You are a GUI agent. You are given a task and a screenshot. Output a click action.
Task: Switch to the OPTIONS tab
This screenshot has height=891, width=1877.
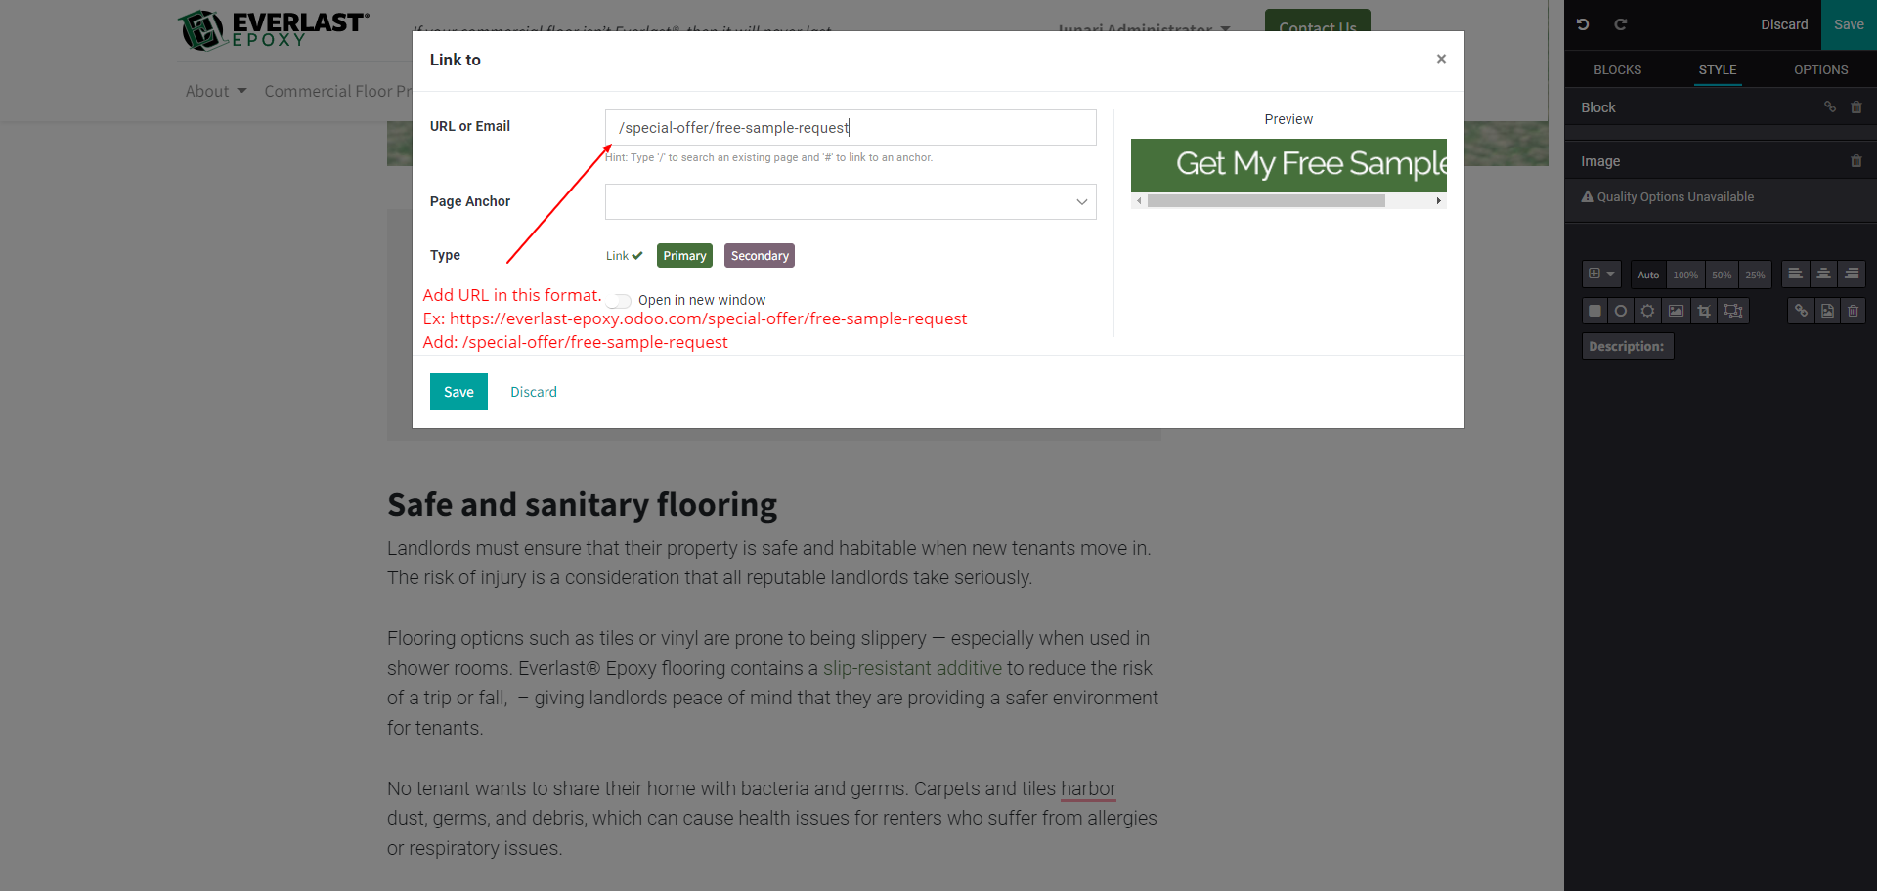1820,70
